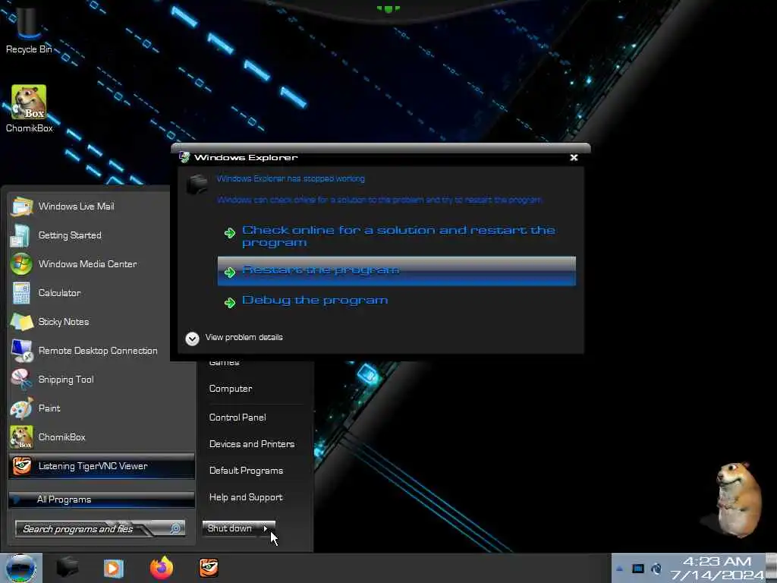The height and width of the screenshot is (583, 777).
Task: Open the clock showing 4:23 AM
Action: click(x=716, y=568)
